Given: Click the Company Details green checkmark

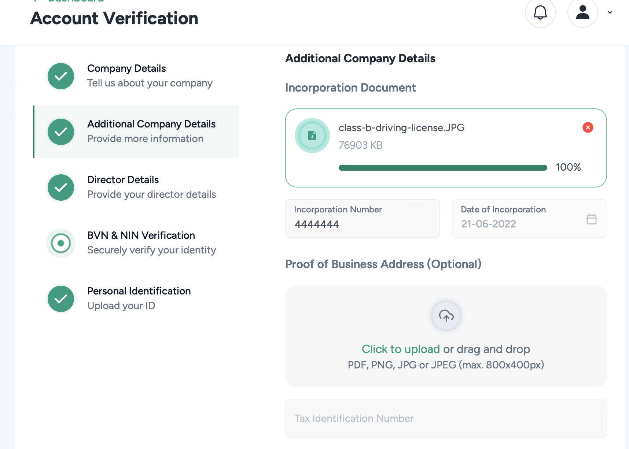Looking at the screenshot, I should [x=61, y=76].
